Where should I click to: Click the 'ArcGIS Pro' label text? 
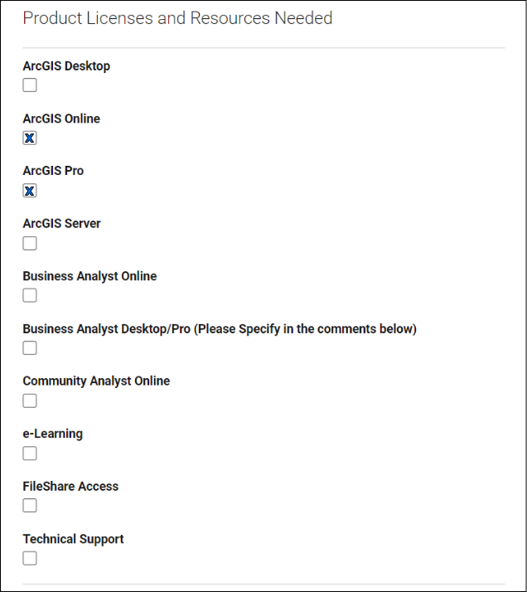tap(53, 171)
